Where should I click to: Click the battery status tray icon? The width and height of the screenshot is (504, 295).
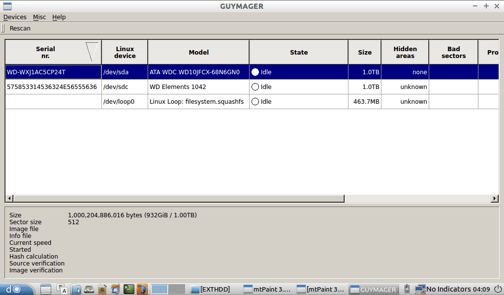407,289
